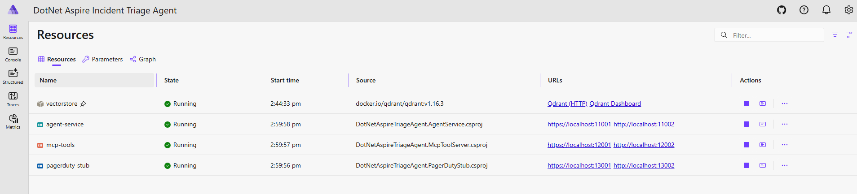
Task: Switch to the Parameters tab
Action: tap(102, 59)
